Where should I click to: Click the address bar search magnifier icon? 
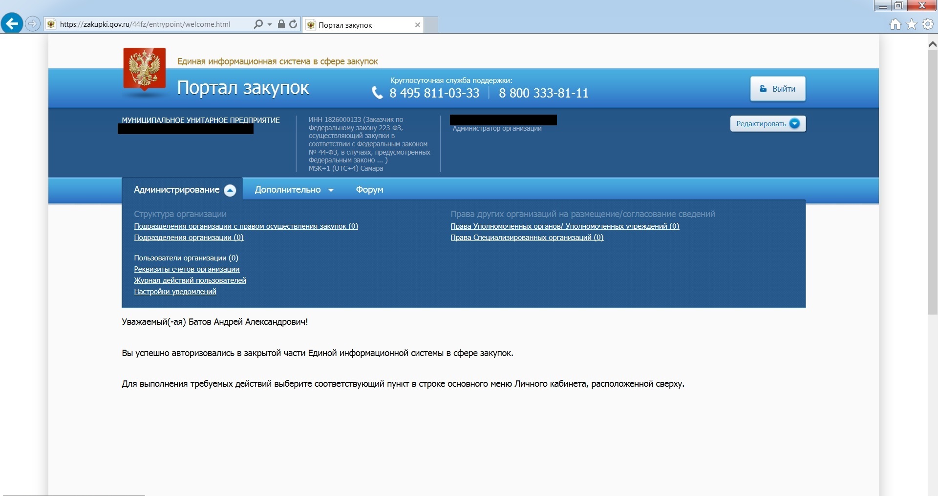coord(258,24)
